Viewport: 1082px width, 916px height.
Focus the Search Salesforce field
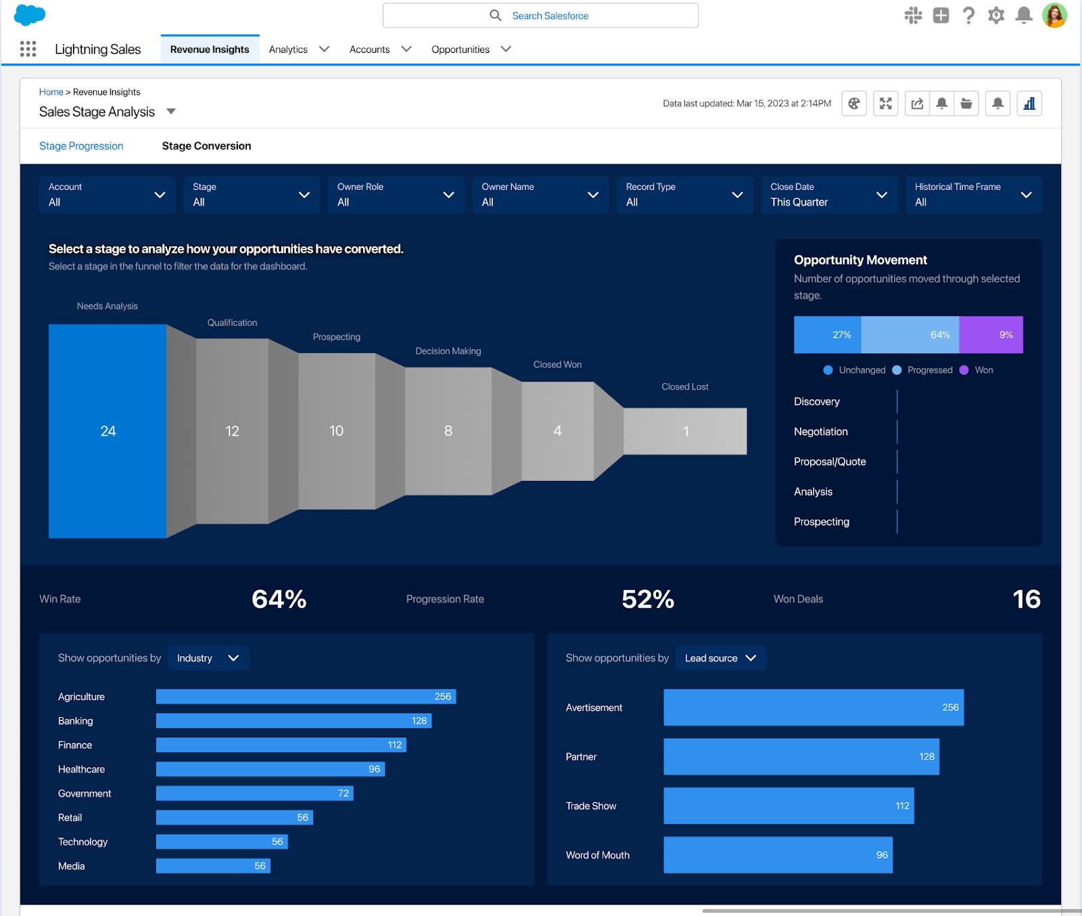pos(540,15)
